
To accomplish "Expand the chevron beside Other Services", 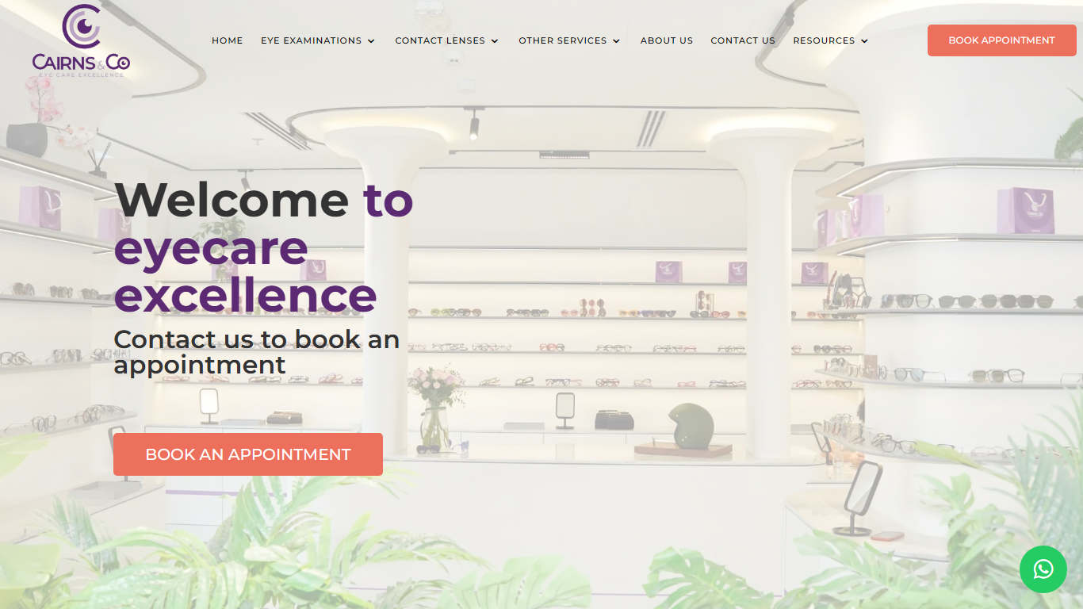I will [x=617, y=41].
